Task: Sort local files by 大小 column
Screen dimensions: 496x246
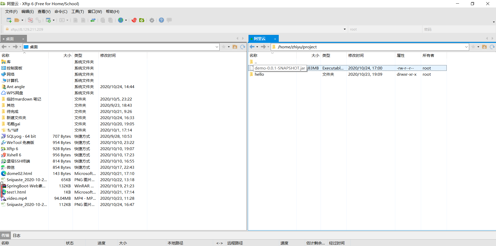Action: click(61, 56)
